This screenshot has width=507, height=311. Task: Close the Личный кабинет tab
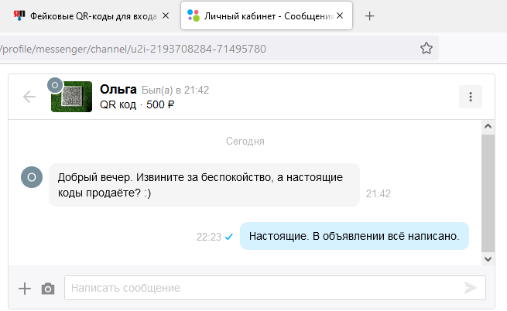(x=340, y=15)
